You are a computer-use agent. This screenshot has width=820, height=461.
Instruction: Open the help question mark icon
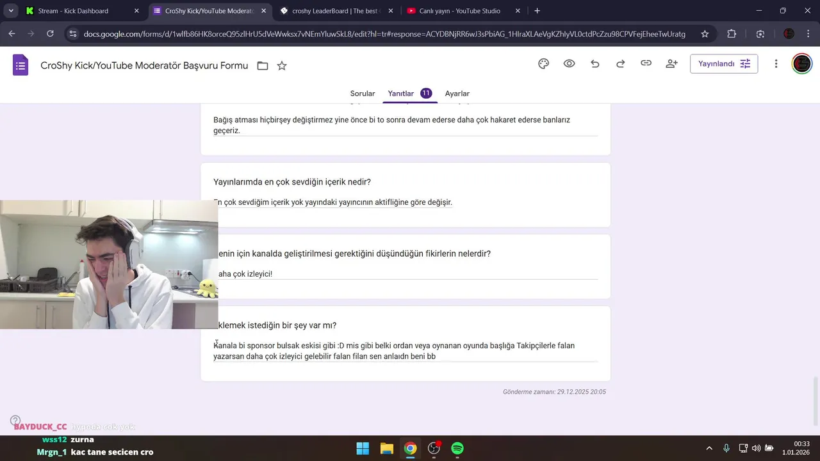pos(15,421)
